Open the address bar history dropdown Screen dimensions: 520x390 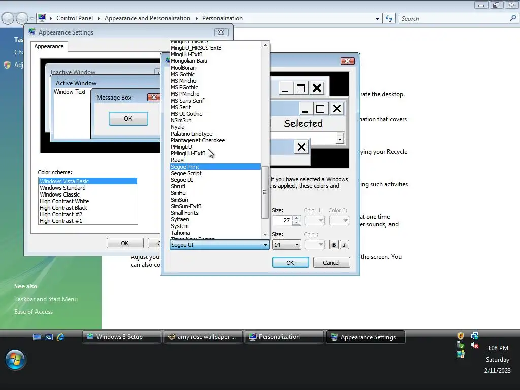click(377, 19)
